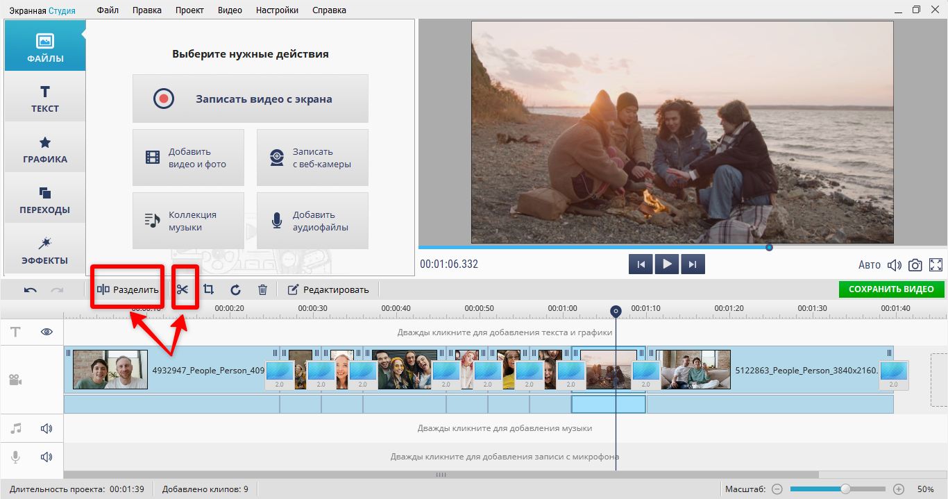Click transition icon after 4932947 clip
The width and height of the screenshot is (948, 499).
[280, 375]
